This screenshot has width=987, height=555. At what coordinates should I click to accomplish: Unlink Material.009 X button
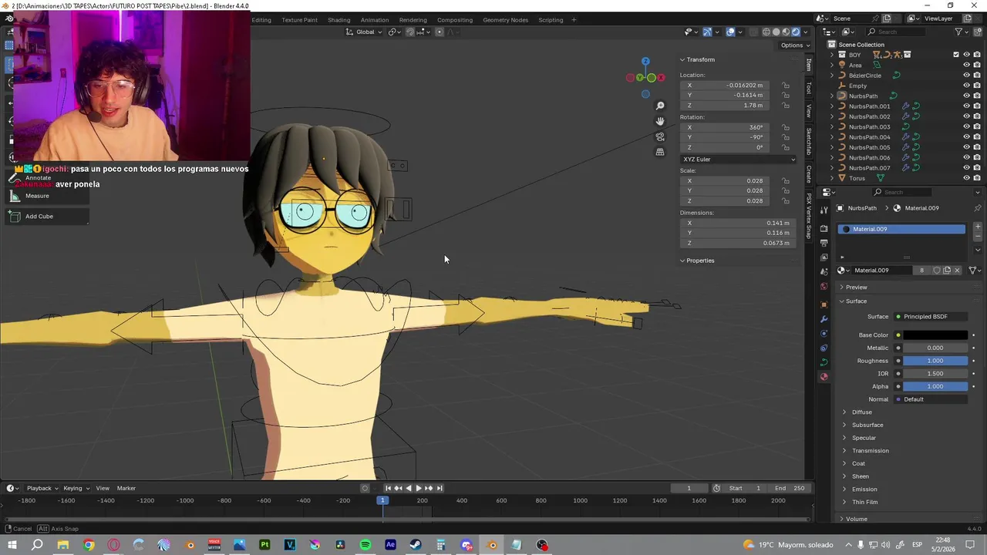pyautogui.click(x=957, y=271)
